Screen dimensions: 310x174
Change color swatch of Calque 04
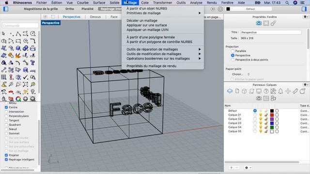click(272, 127)
